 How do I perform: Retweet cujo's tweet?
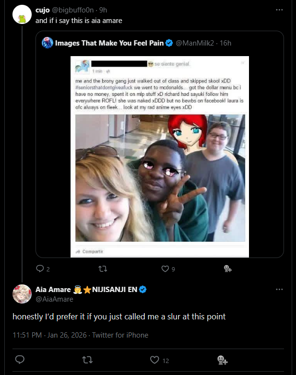tap(103, 269)
